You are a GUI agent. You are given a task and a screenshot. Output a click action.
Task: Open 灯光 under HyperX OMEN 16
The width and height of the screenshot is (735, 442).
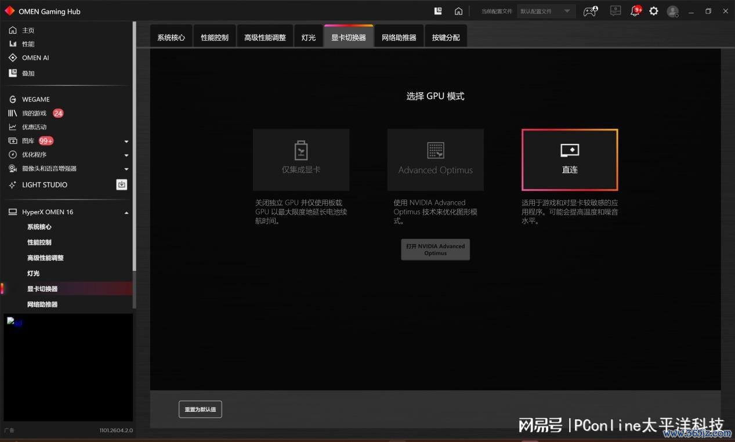coord(33,273)
